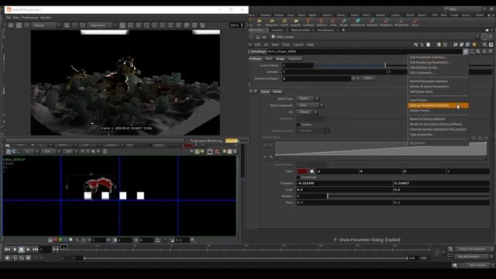The width and height of the screenshot is (496, 279).
Task: Select Revert to factory defaults entry
Action: (427, 119)
